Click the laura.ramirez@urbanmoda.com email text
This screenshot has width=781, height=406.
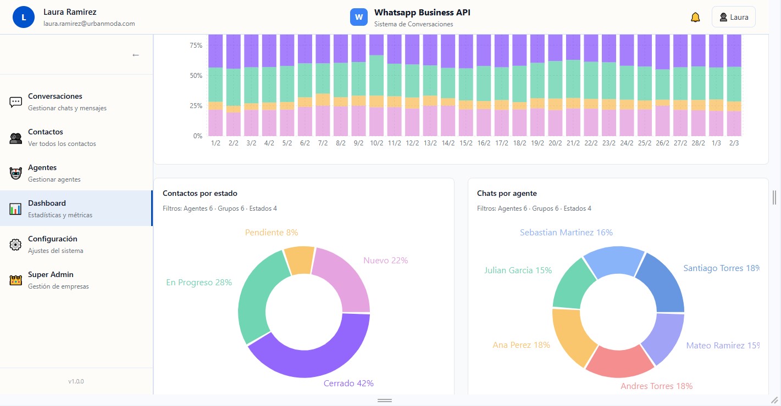coord(89,24)
